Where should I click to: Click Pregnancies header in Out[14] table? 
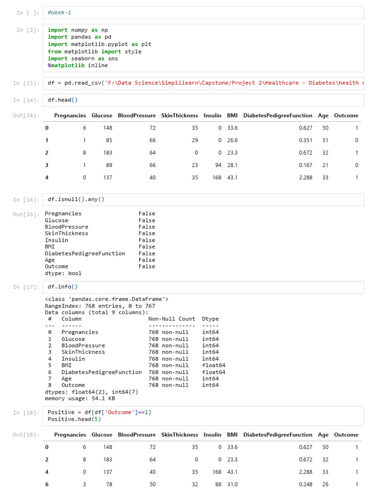click(70, 116)
